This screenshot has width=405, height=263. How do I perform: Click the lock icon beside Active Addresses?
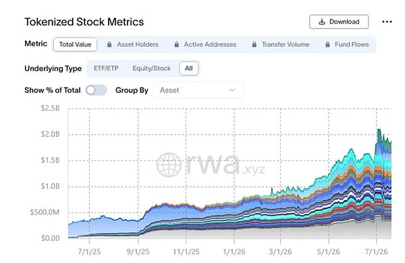[x=177, y=45]
